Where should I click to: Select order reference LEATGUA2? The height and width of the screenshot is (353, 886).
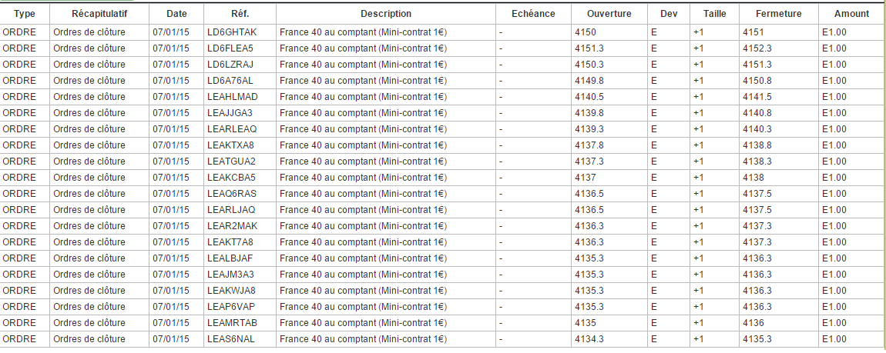click(231, 162)
